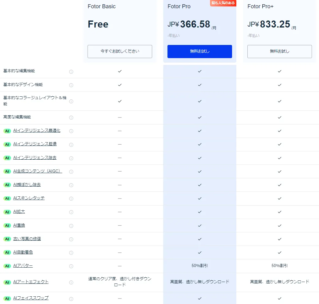319x304 pixels.
Task: Open the AIインテリジェンス最適化 link
Action: pos(37,131)
